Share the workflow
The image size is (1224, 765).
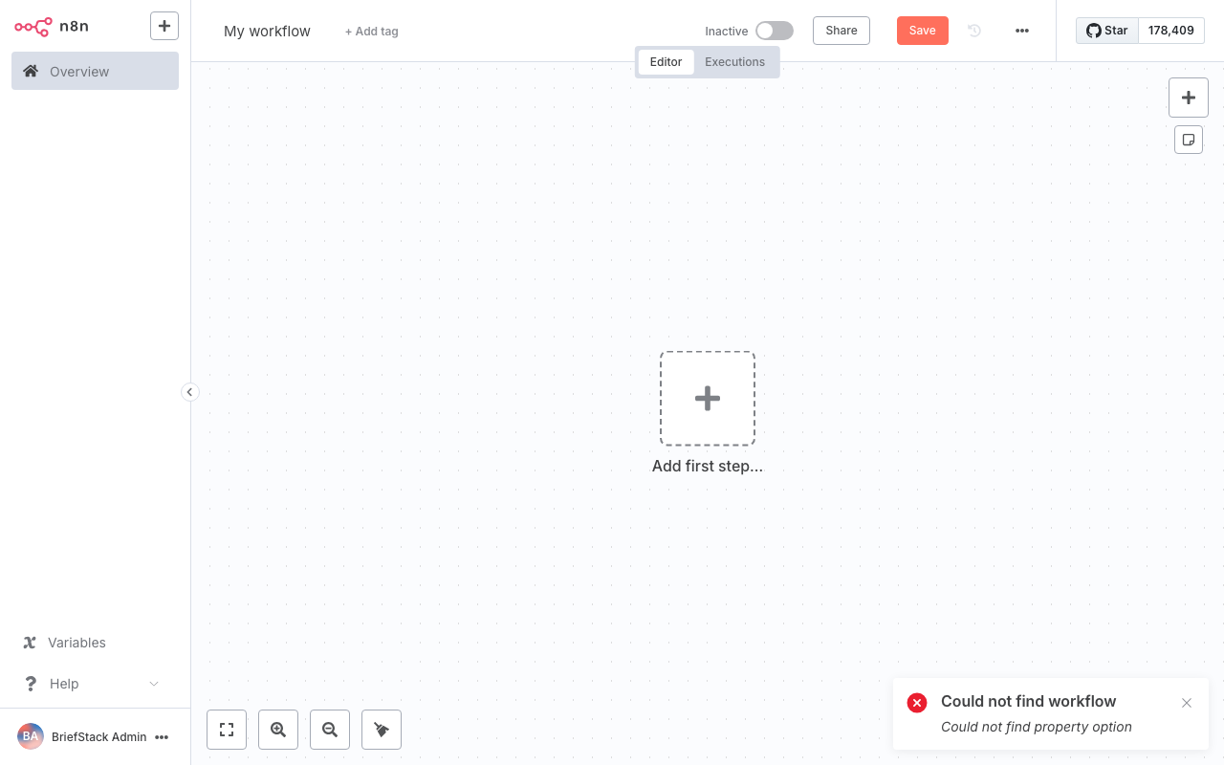point(841,31)
